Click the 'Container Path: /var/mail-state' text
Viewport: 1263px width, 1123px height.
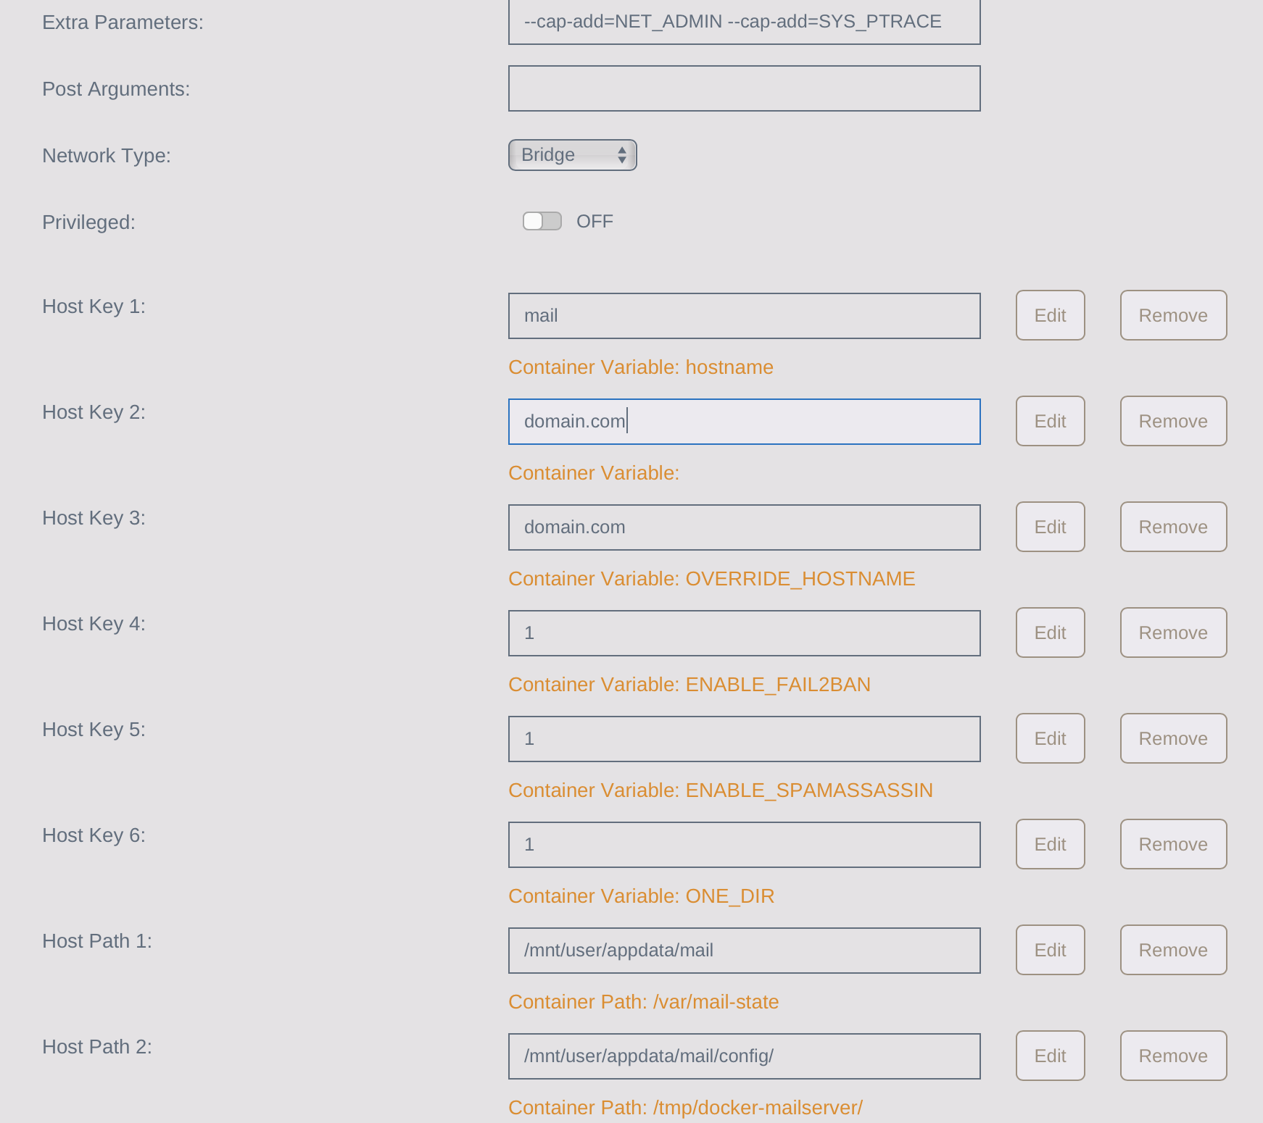[644, 1002]
